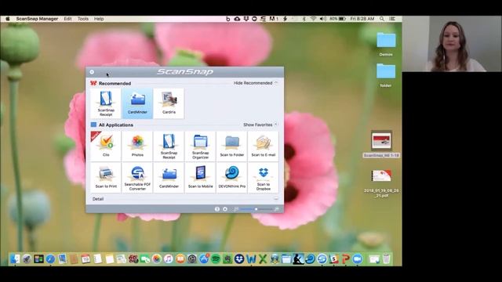The width and height of the screenshot is (502, 282).
Task: Select the Scan to E-mail tile
Action: pos(264,146)
